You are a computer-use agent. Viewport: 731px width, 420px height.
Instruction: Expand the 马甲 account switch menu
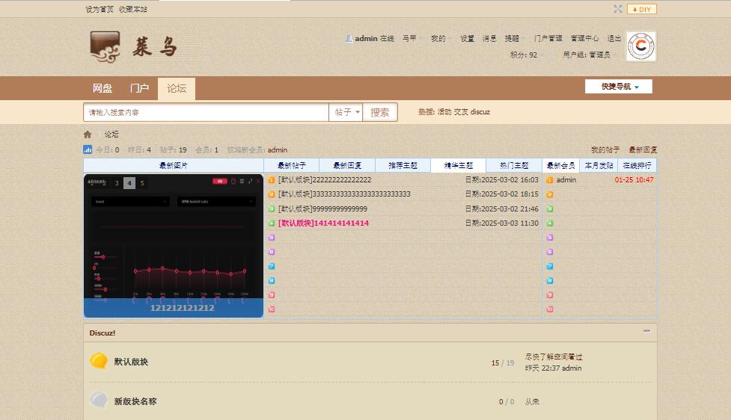point(411,39)
